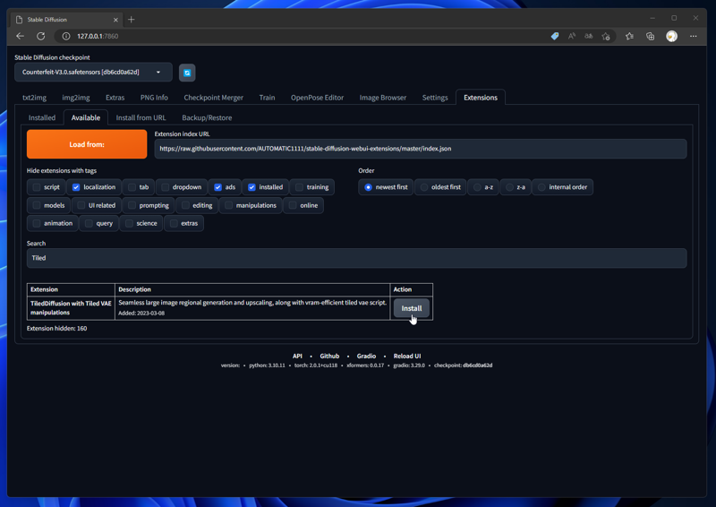
Task: Open a new browser tab
Action: tap(132, 19)
